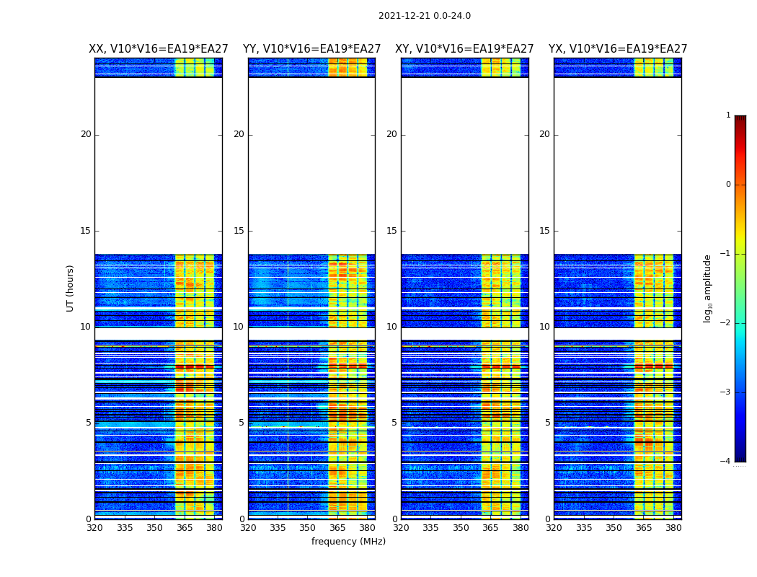
Task: Click the 10 hour tick on XY panel
Action: point(391,327)
